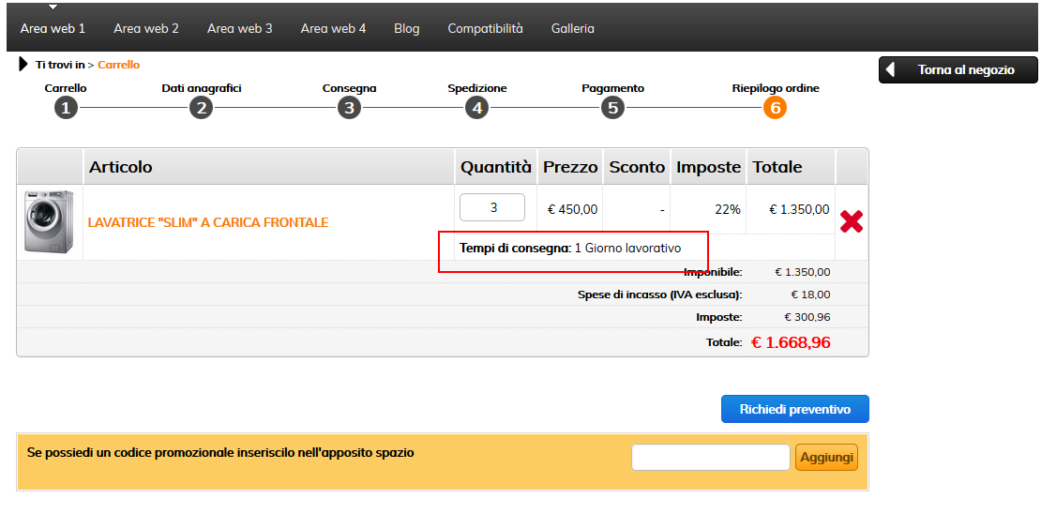
Task: Go to the Blog page
Action: click(406, 28)
